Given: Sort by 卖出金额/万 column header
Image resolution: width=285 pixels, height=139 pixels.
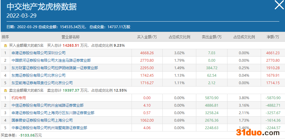Looking at the screenshot, I should (212, 37).
